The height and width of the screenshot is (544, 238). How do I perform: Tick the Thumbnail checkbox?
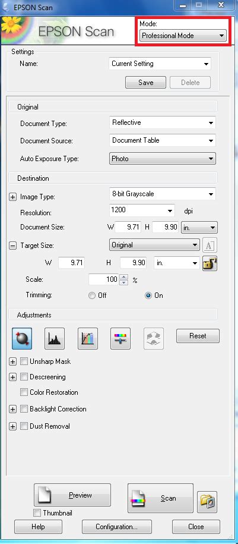tap(37, 512)
